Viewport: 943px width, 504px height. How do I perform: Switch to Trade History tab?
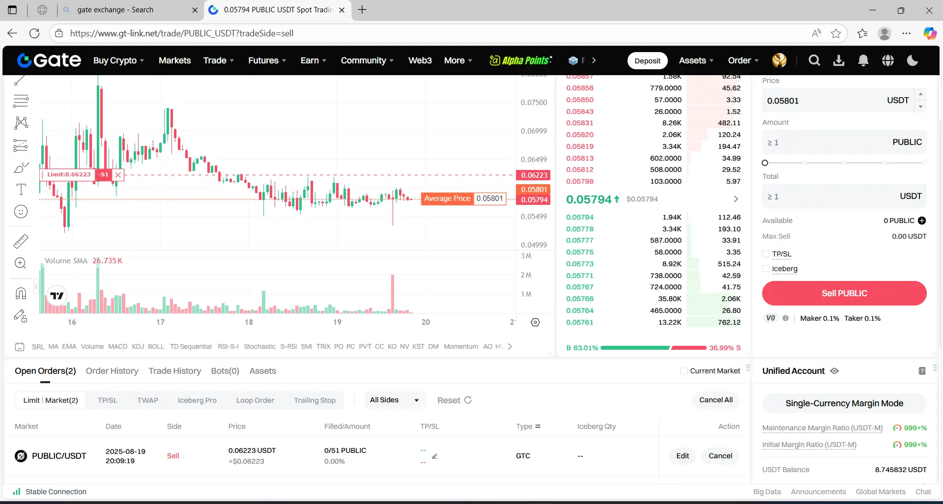[x=175, y=371]
